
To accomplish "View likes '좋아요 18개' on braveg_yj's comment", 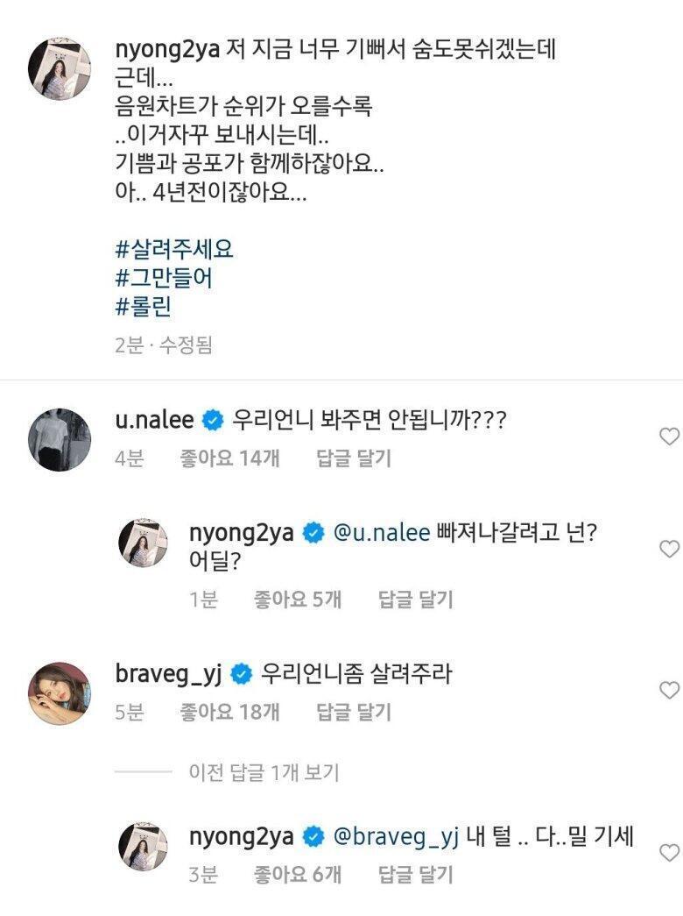I will (x=230, y=712).
